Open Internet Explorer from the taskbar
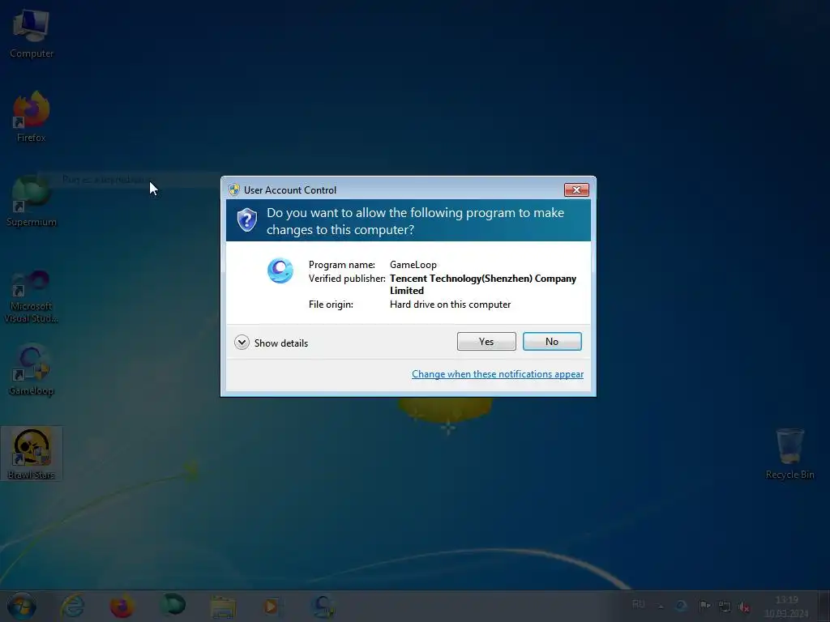The image size is (830, 622). tap(72, 606)
